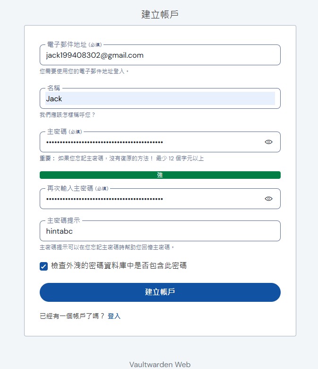Open the 登入 link

coord(114,316)
